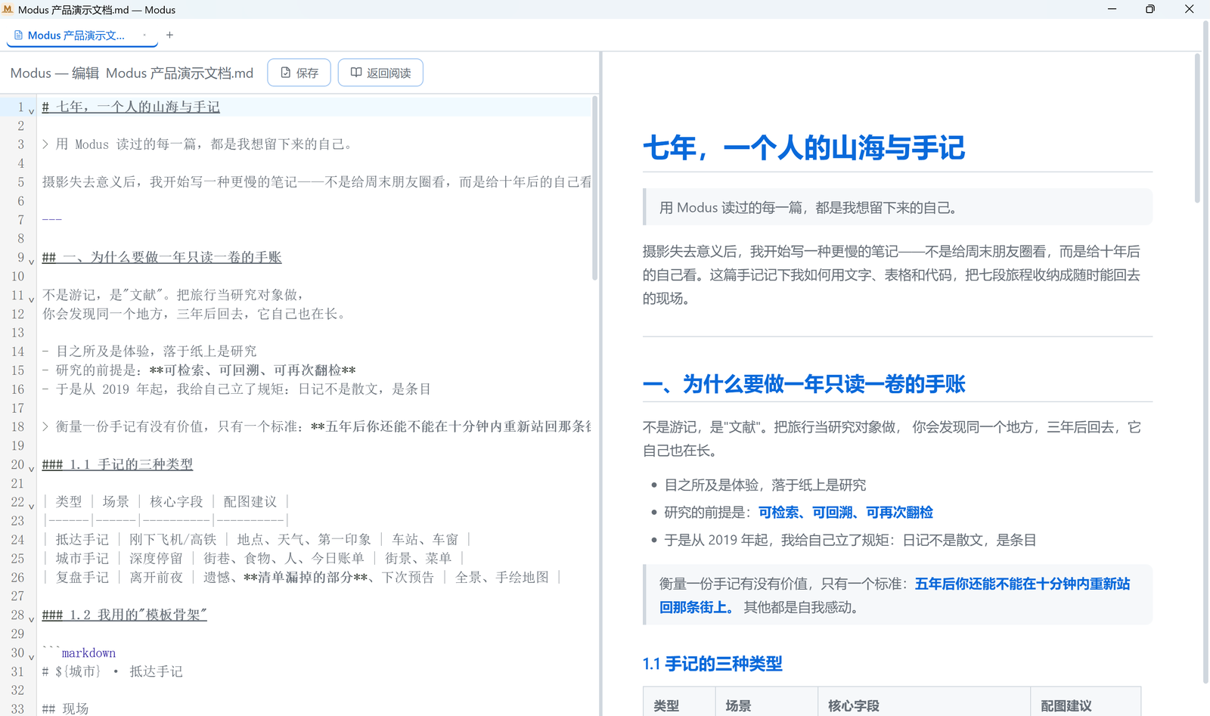
Task: Restore down the Modus window
Action: pyautogui.click(x=1150, y=9)
